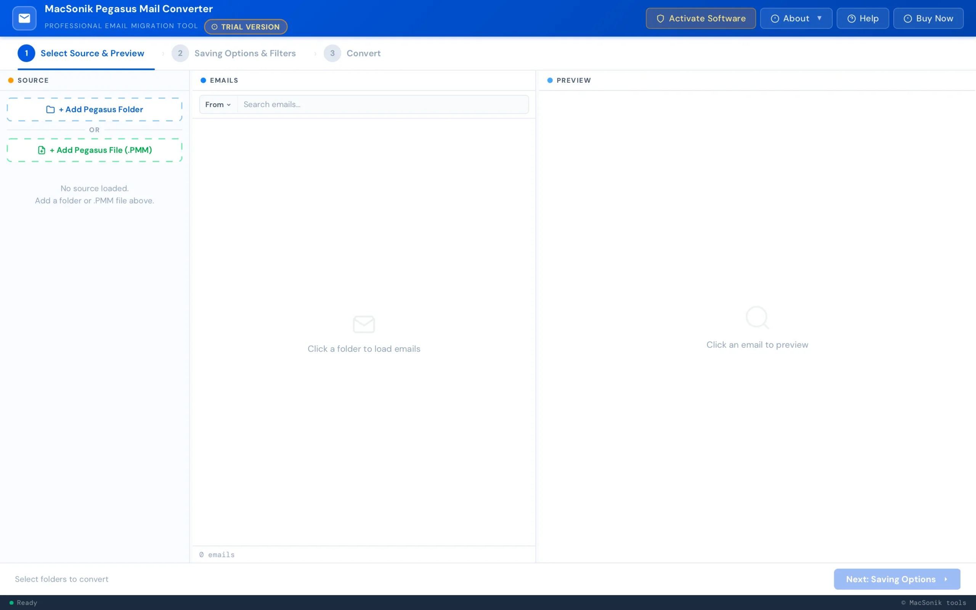Click the Buy Now info icon
This screenshot has height=610, width=976.
907,19
